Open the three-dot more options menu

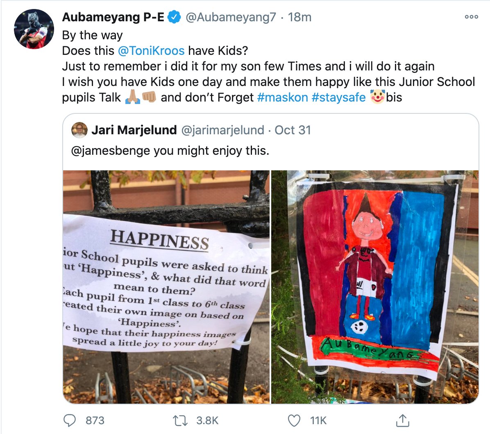coord(471,17)
